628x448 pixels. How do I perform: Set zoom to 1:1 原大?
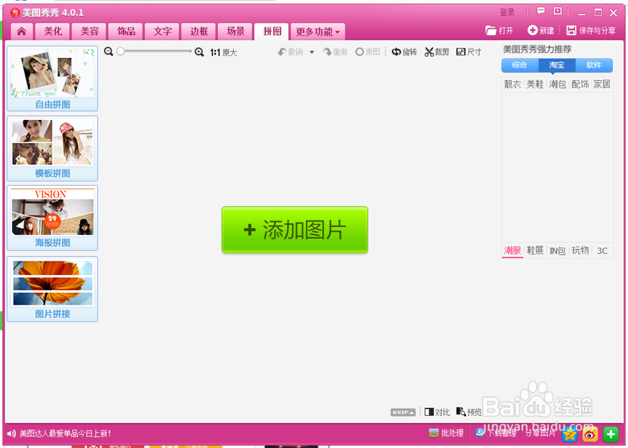tap(224, 53)
